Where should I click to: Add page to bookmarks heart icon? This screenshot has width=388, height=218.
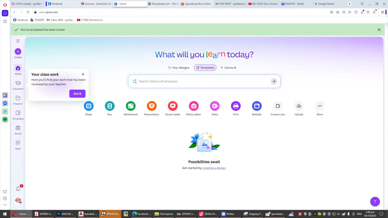356,12
